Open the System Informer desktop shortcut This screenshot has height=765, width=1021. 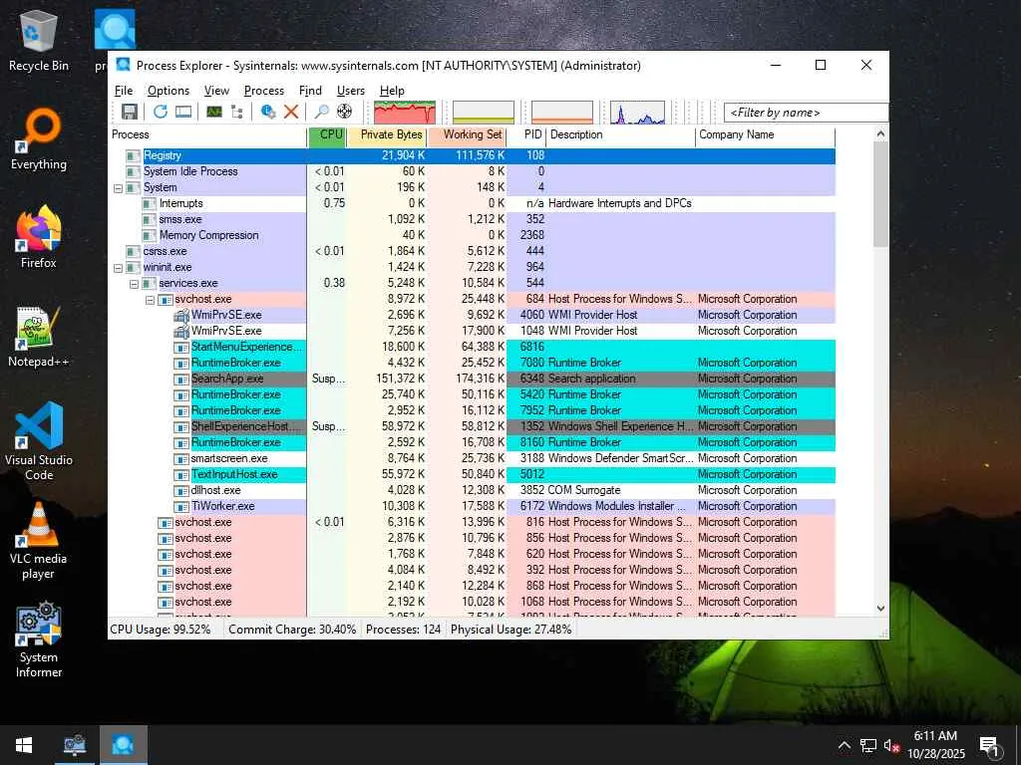tap(39, 639)
